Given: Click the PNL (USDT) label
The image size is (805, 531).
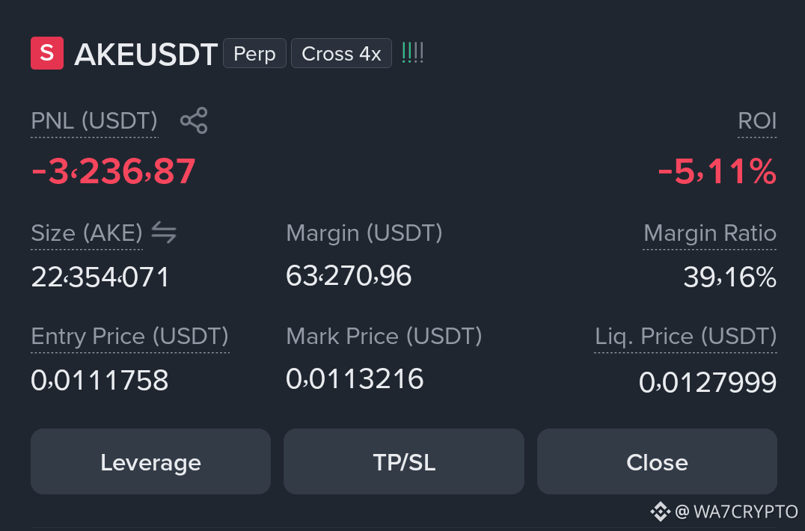Looking at the screenshot, I should (94, 122).
